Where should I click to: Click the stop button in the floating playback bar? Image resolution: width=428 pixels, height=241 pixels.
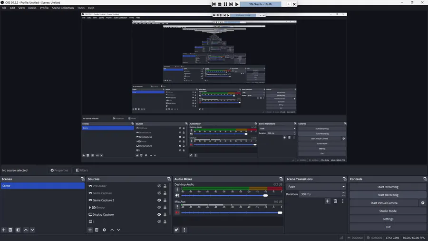220,4
